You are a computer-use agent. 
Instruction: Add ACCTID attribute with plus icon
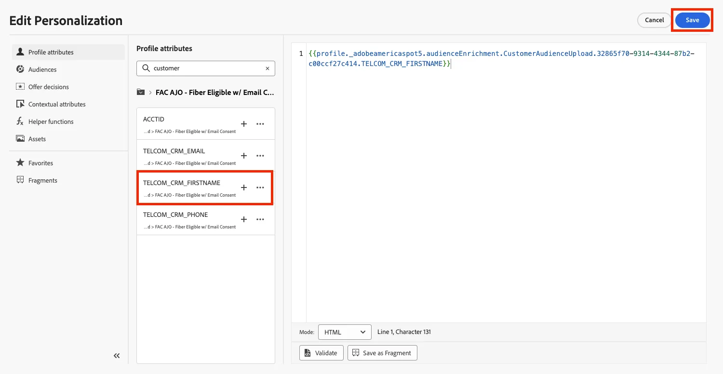244,124
